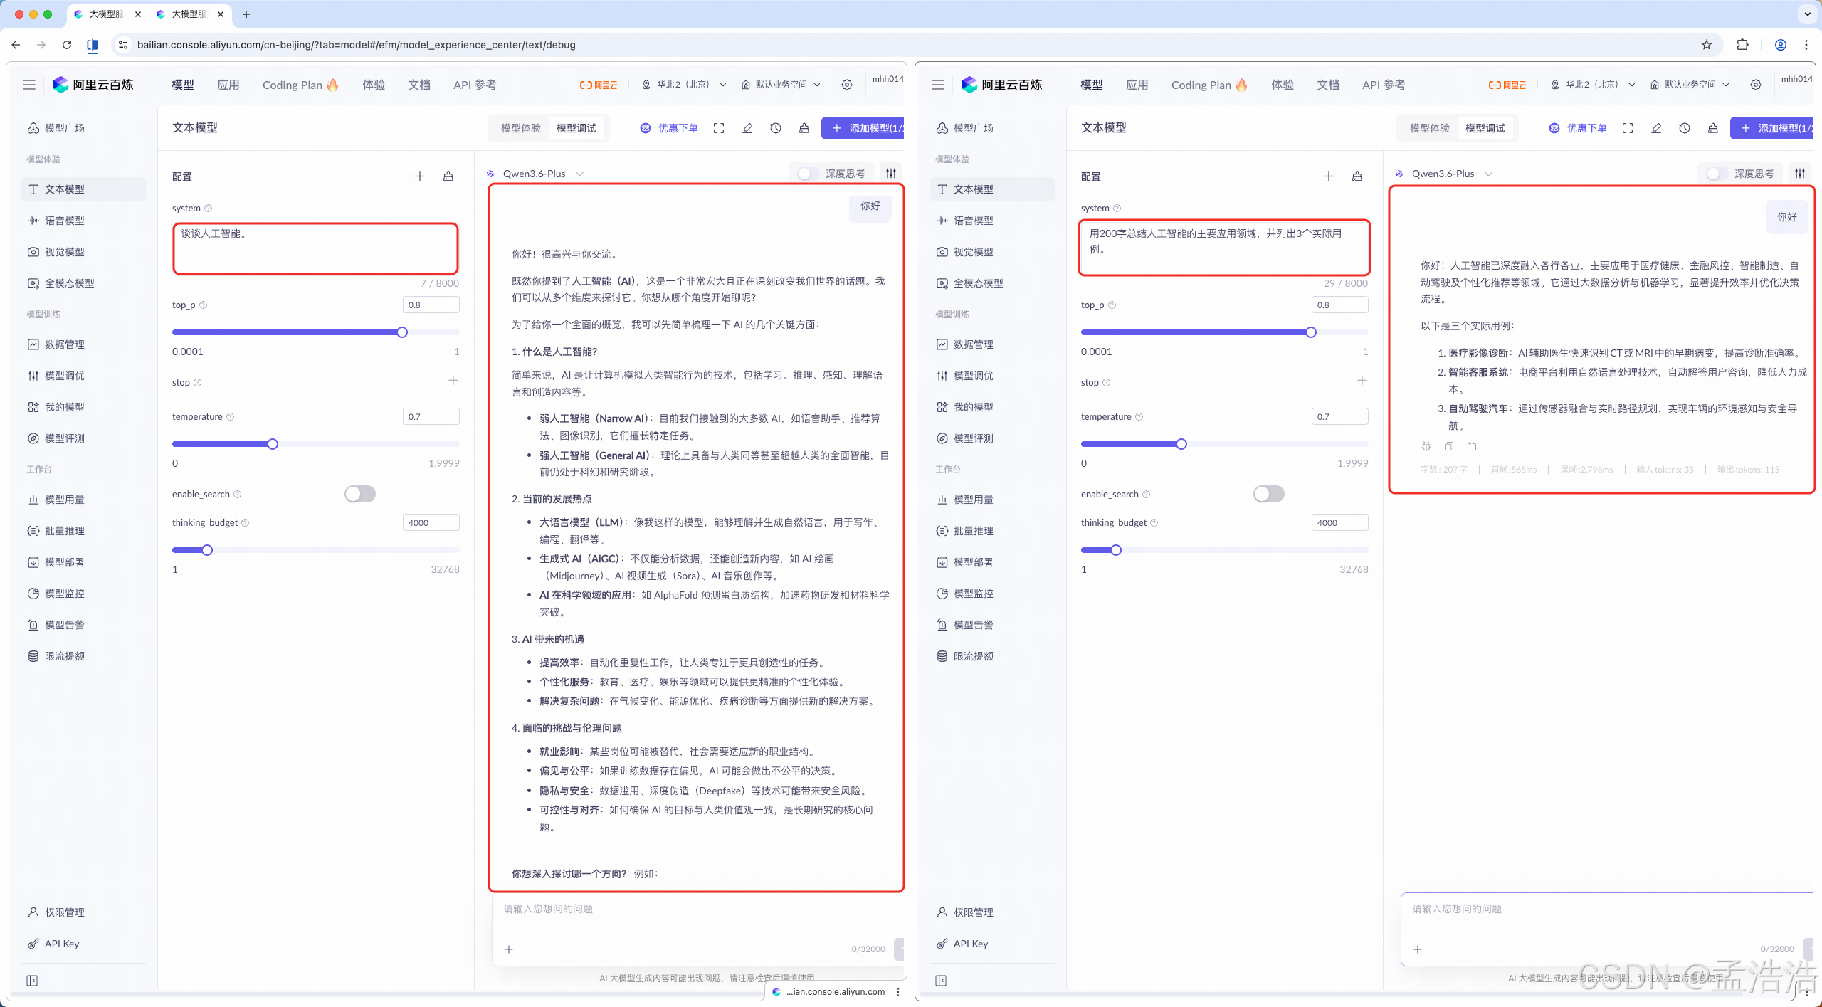The height and width of the screenshot is (1007, 1822).
Task: Add config item with plus in left 配置 panel
Action: [420, 176]
